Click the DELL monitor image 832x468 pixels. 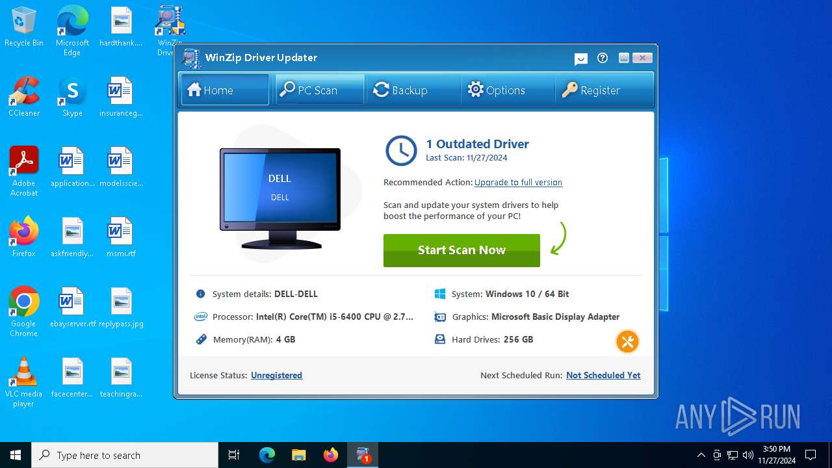coord(280,199)
